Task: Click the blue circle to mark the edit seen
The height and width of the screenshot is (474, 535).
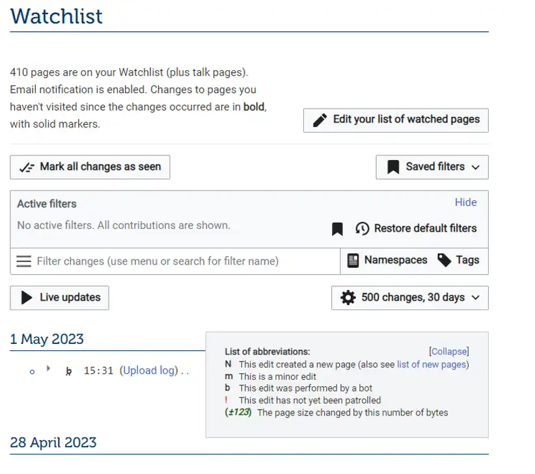Action: coord(31,371)
